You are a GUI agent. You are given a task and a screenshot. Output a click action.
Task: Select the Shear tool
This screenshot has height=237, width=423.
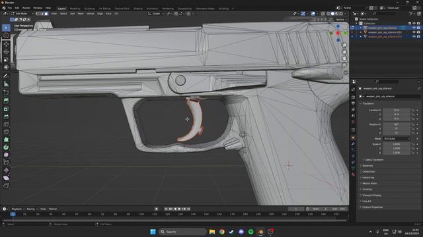click(x=6, y=178)
